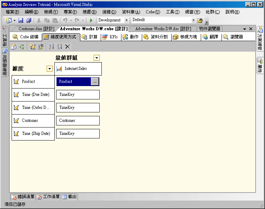Switch to 瀏覽器 tab
Viewport: 265px width, 209px height.
click(233, 37)
